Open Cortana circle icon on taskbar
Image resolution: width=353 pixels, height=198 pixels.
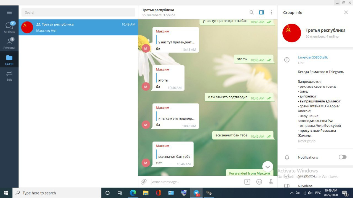108,193
